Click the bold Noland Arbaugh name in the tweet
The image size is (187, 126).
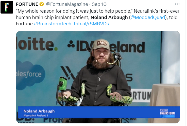[x=109, y=17]
